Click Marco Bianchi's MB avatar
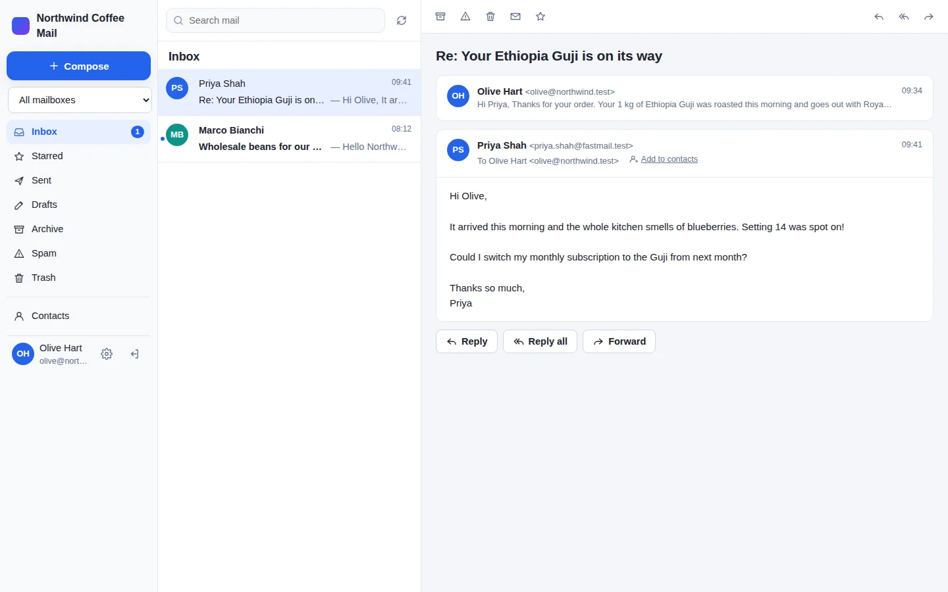Screen dimensions: 948x592 point(177,135)
